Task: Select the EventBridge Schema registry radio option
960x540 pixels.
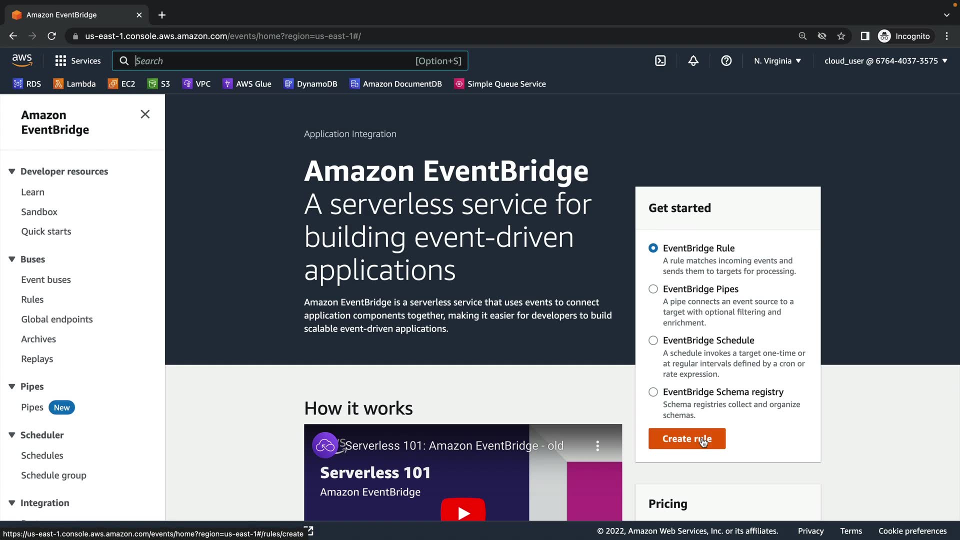Action: [653, 392]
